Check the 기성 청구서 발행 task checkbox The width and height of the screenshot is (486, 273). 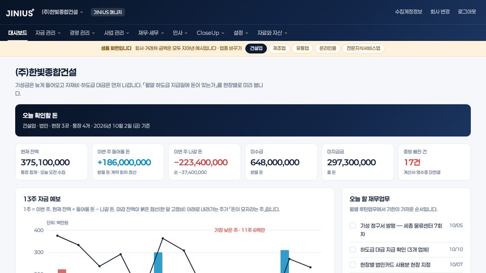tap(353, 225)
